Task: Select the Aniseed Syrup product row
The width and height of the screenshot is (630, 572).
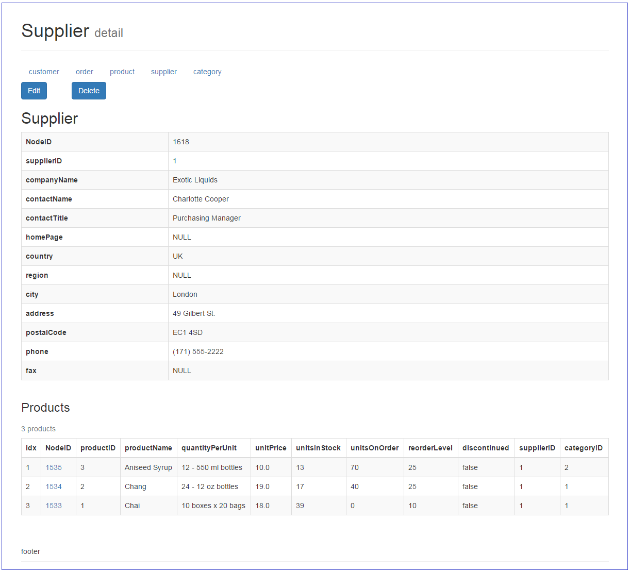Action: coord(148,467)
